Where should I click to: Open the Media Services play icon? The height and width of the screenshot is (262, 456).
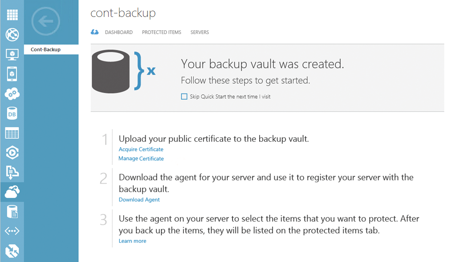[x=12, y=152]
